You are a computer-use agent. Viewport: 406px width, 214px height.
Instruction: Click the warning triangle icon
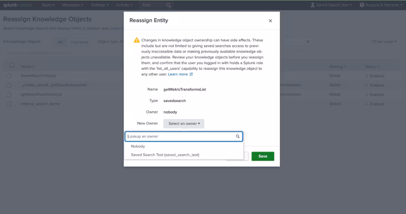click(137, 40)
